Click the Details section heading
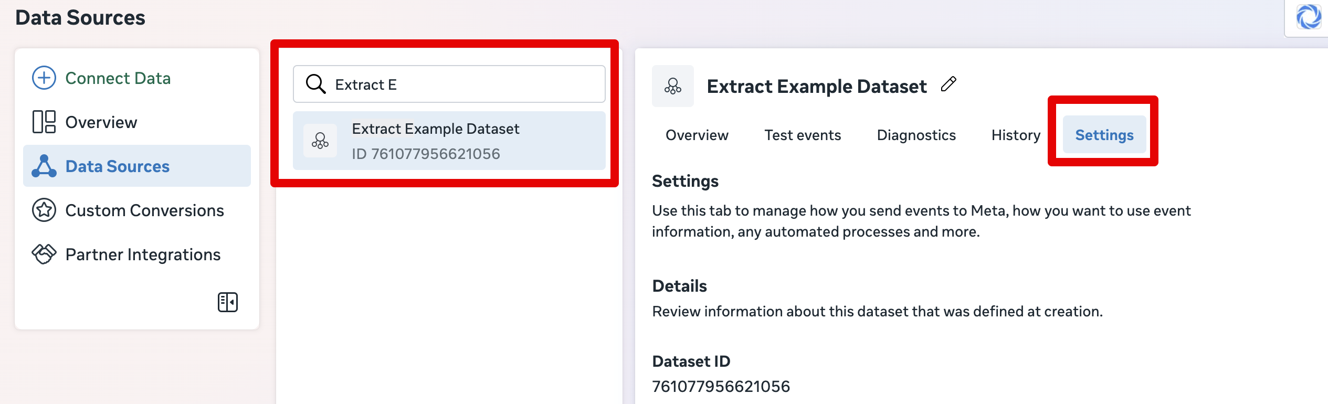The height and width of the screenshot is (404, 1328). pos(680,286)
